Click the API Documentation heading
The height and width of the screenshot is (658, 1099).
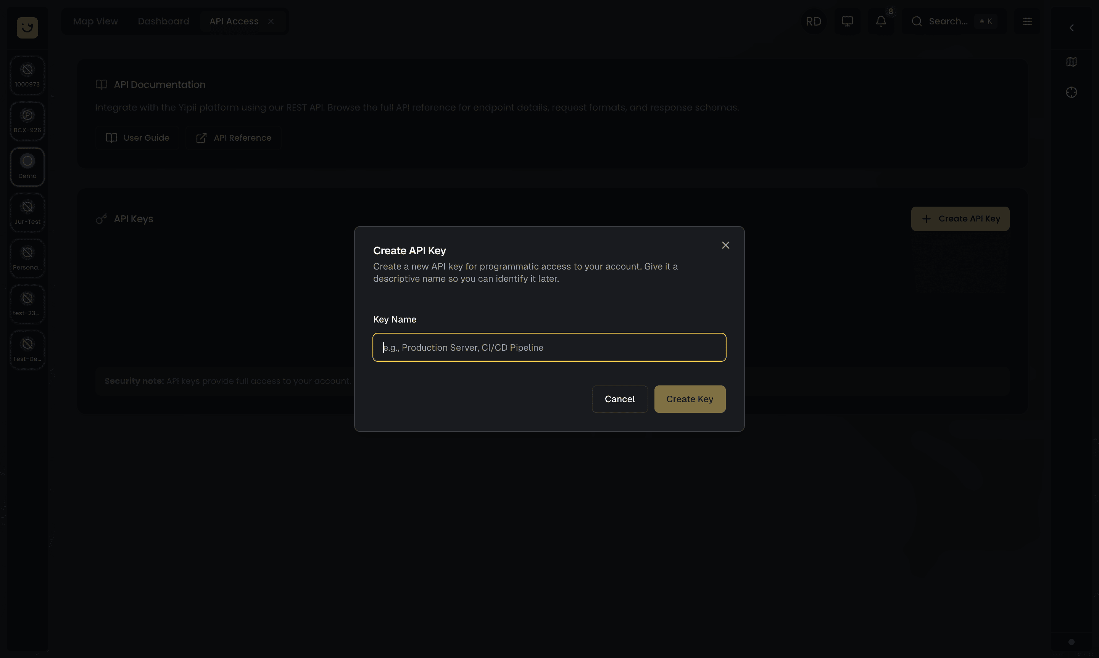159,85
